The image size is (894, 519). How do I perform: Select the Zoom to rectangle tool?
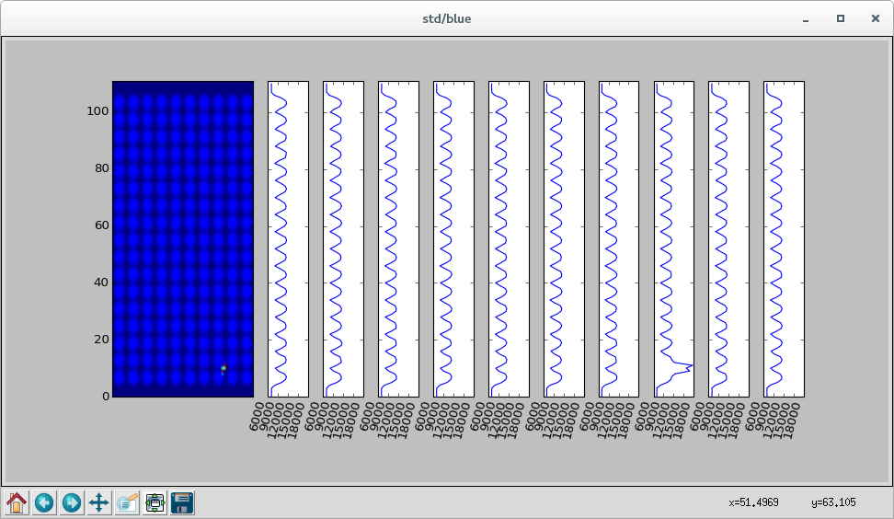tap(127, 502)
